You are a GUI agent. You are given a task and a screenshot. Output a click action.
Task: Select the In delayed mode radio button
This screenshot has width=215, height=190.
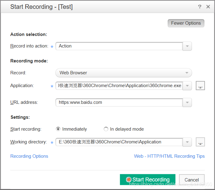tap(106, 129)
